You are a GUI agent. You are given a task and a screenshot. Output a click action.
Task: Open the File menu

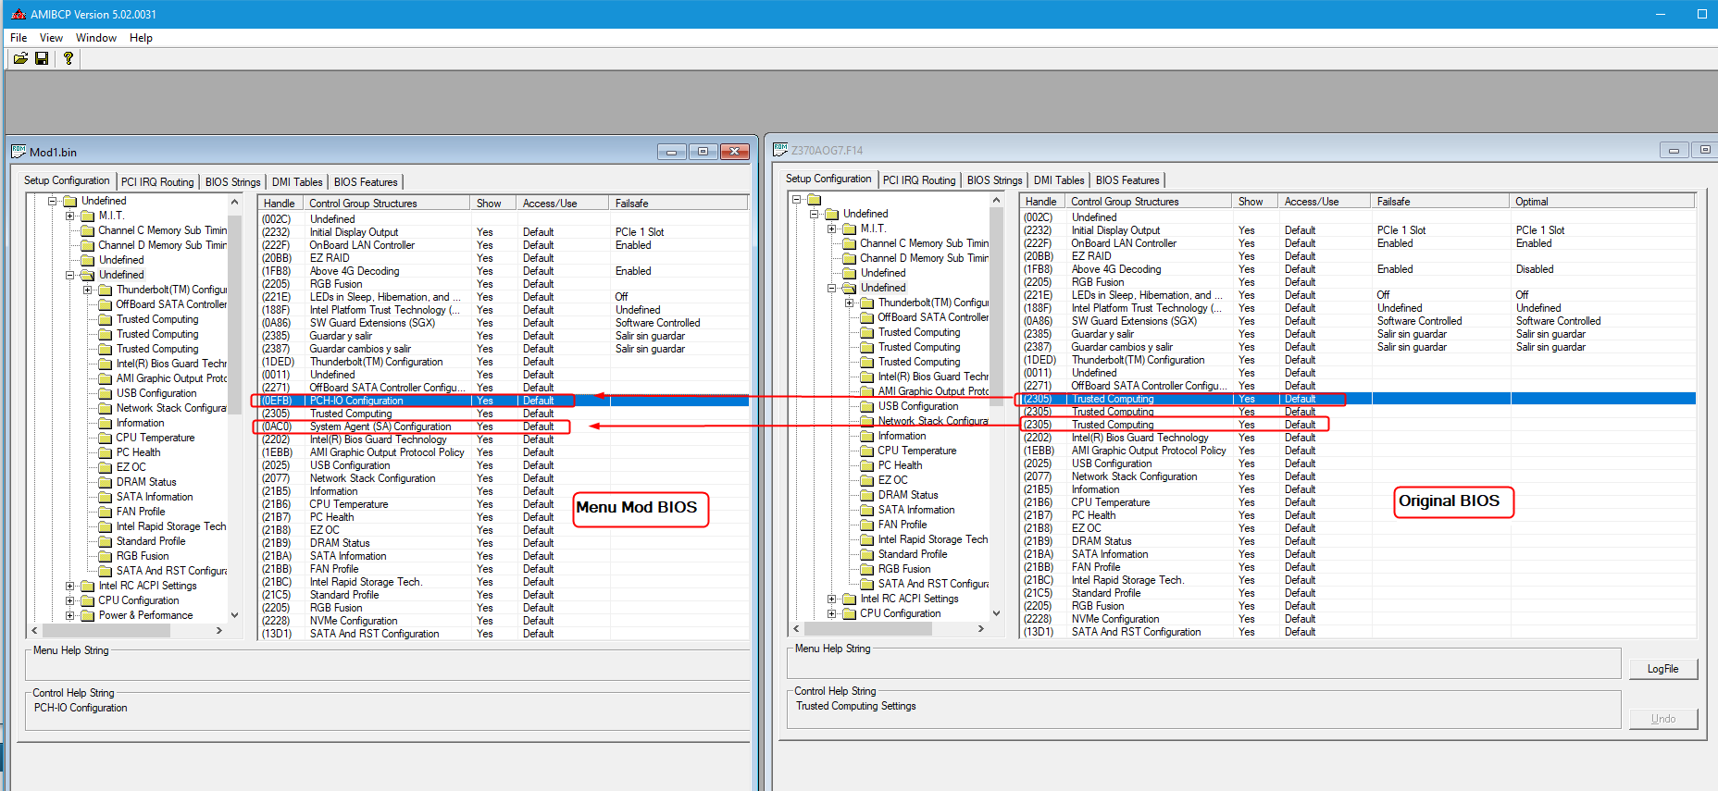19,38
